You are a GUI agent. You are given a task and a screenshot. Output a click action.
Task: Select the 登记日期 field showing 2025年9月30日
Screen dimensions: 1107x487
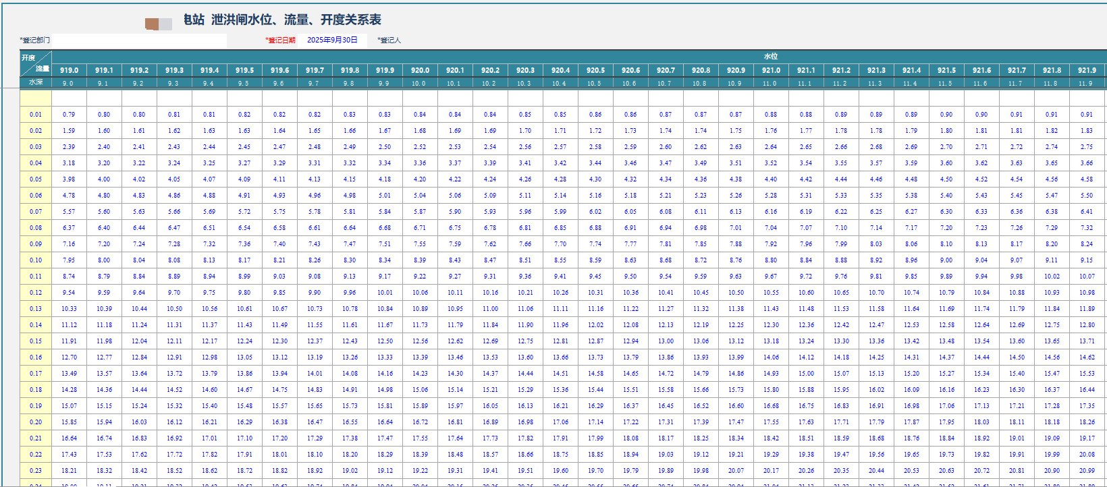(332, 40)
